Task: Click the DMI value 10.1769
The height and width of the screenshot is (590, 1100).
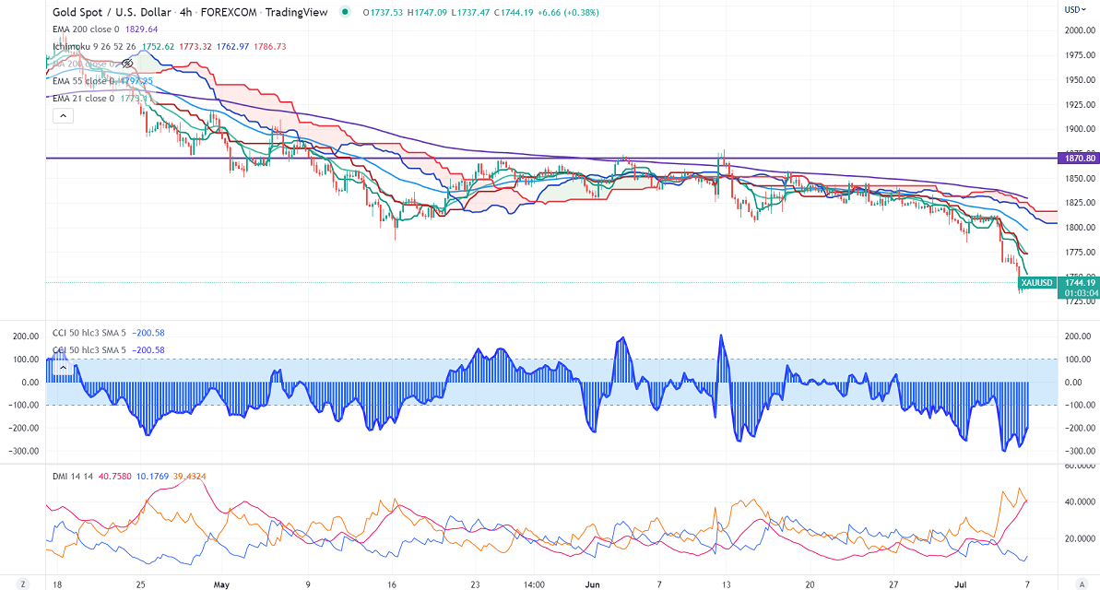Action: click(152, 477)
